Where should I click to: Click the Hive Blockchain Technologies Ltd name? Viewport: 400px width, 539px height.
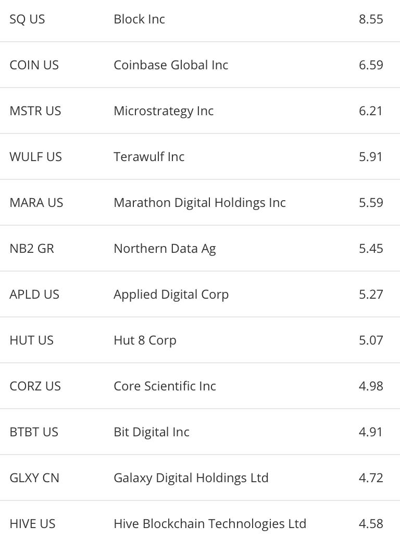tap(210, 524)
